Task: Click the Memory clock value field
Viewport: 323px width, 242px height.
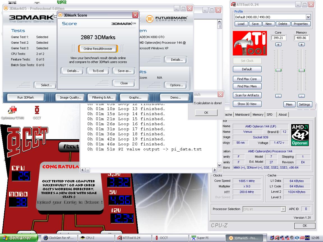Action: pyautogui.click(x=301, y=38)
